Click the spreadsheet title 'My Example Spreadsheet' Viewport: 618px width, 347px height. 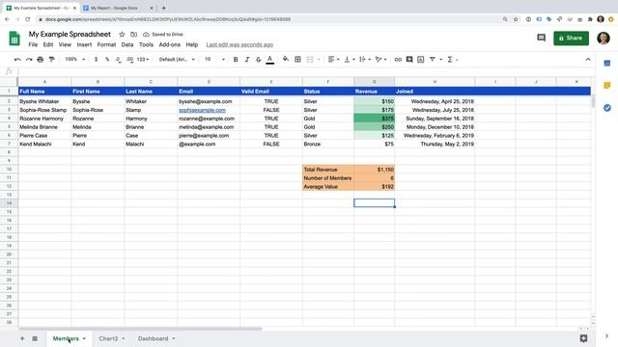point(70,35)
